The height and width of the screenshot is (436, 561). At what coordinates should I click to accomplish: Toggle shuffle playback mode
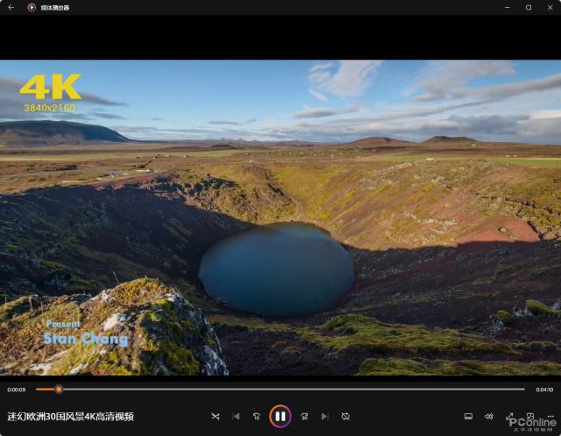click(216, 417)
